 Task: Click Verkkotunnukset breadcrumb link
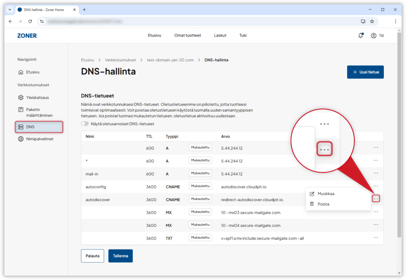120,60
